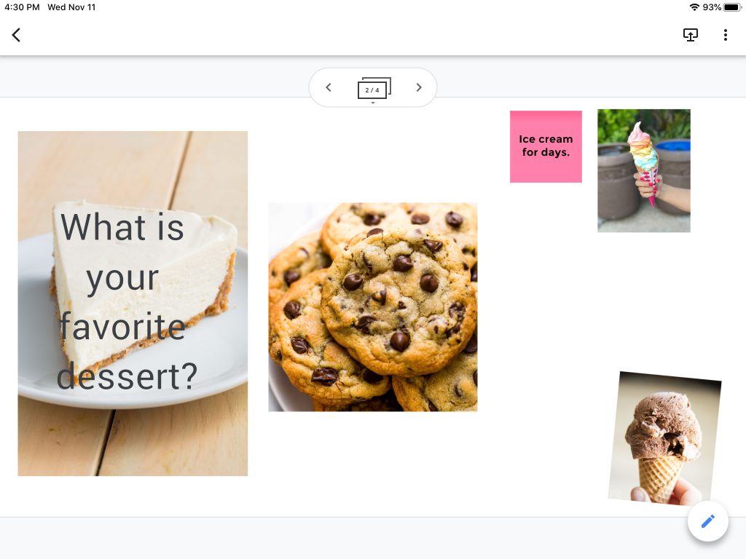Open the cast to screen icon
Viewport: 746px width, 559px height.
(691, 35)
